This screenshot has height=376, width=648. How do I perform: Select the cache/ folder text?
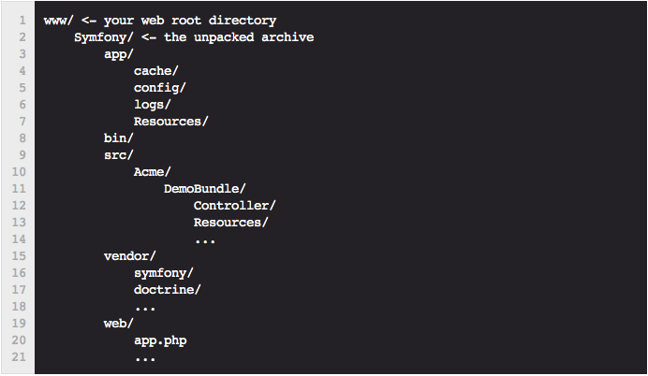[155, 71]
